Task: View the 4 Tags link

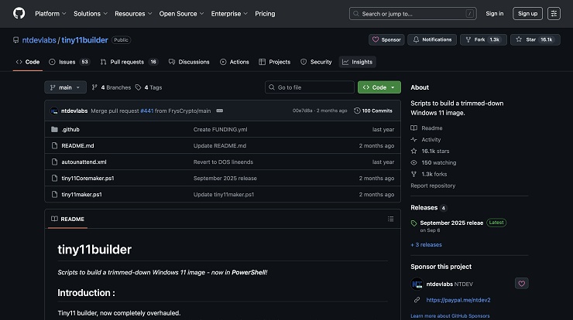Action: (x=149, y=87)
